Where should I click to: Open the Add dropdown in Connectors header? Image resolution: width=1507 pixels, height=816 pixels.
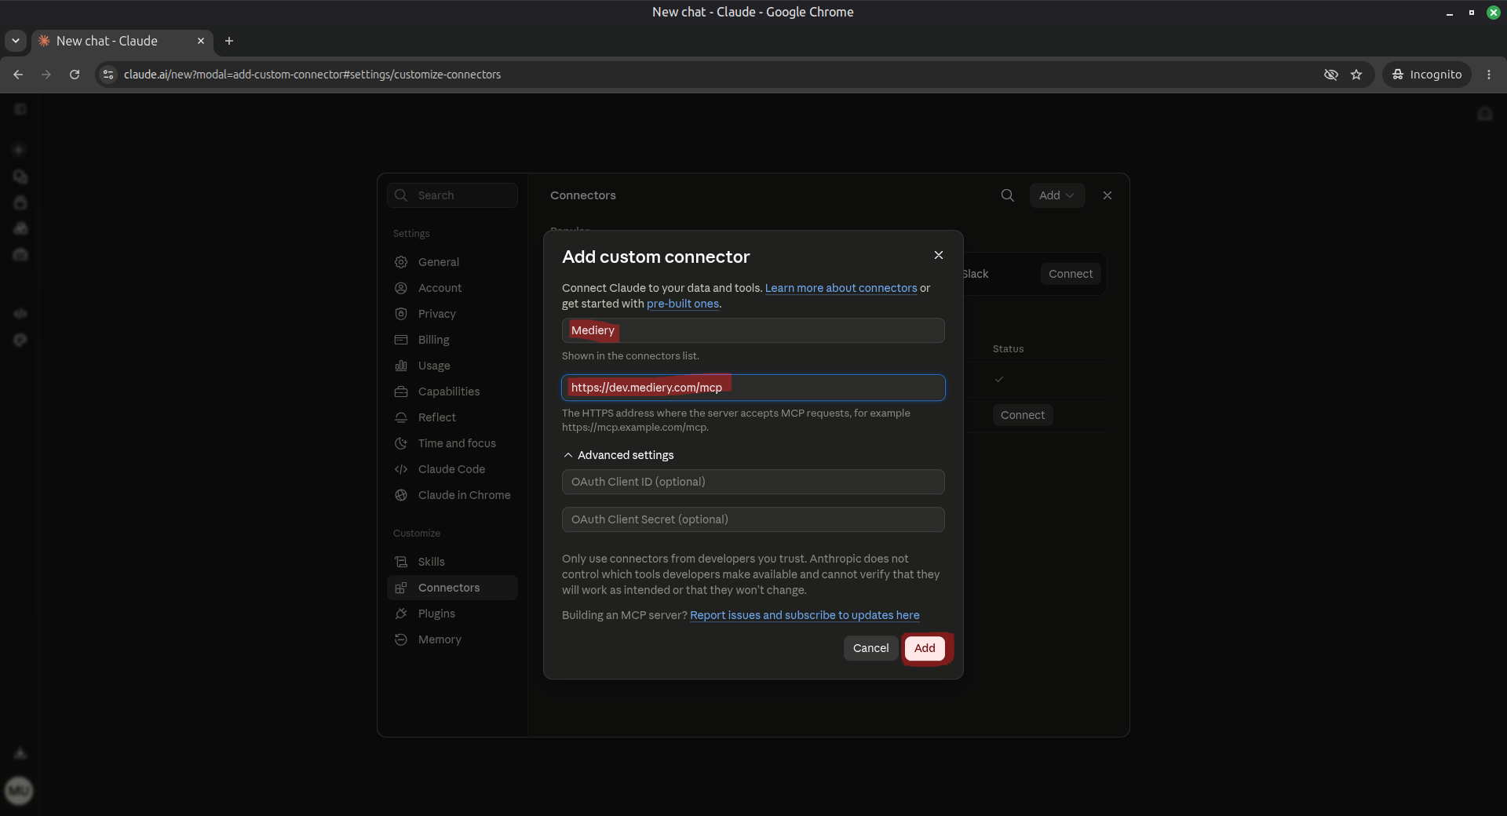click(1056, 195)
